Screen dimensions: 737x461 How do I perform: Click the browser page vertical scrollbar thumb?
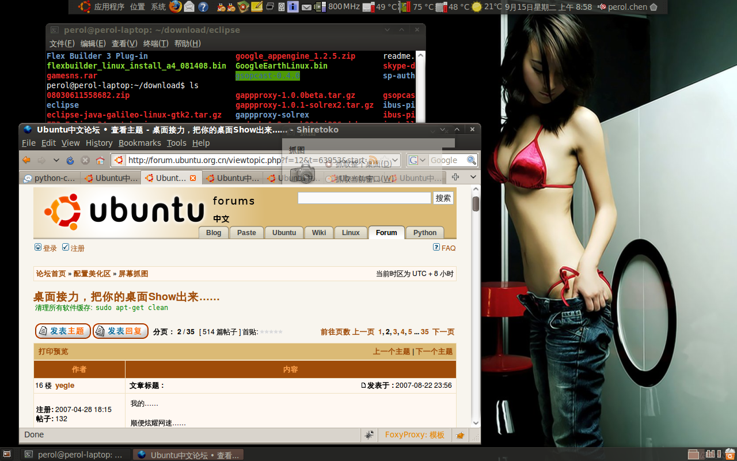(x=476, y=204)
